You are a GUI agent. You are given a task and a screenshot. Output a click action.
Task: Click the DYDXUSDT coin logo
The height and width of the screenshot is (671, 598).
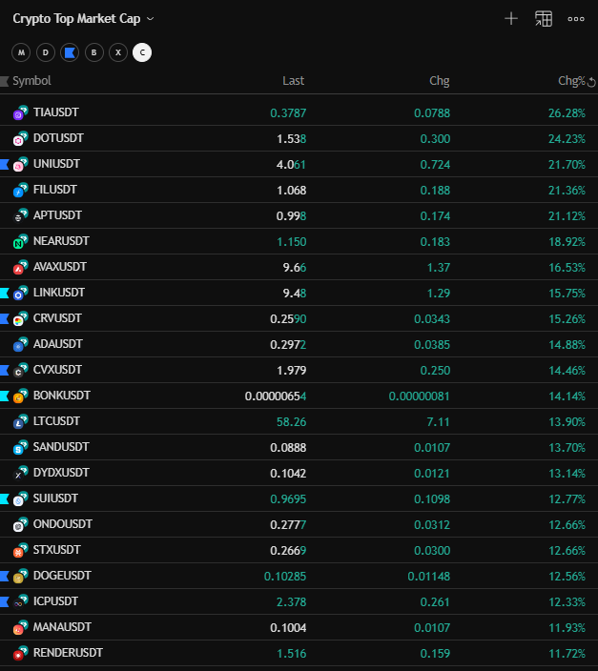pos(20,473)
